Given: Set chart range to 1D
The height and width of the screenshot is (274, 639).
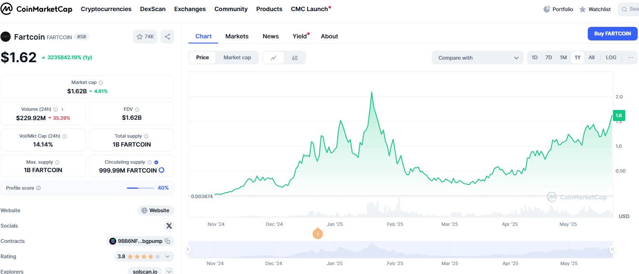Looking at the screenshot, I should pyautogui.click(x=535, y=58).
